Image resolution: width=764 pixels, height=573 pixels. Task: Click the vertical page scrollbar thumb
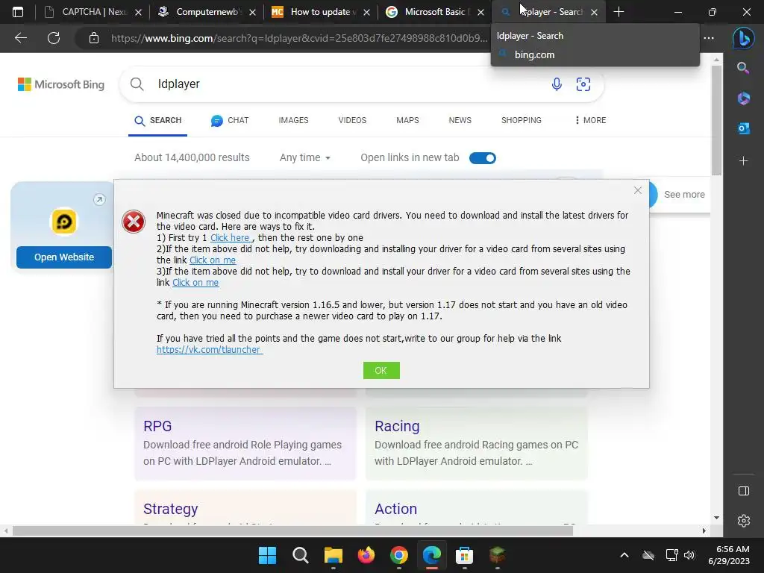pyautogui.click(x=716, y=119)
